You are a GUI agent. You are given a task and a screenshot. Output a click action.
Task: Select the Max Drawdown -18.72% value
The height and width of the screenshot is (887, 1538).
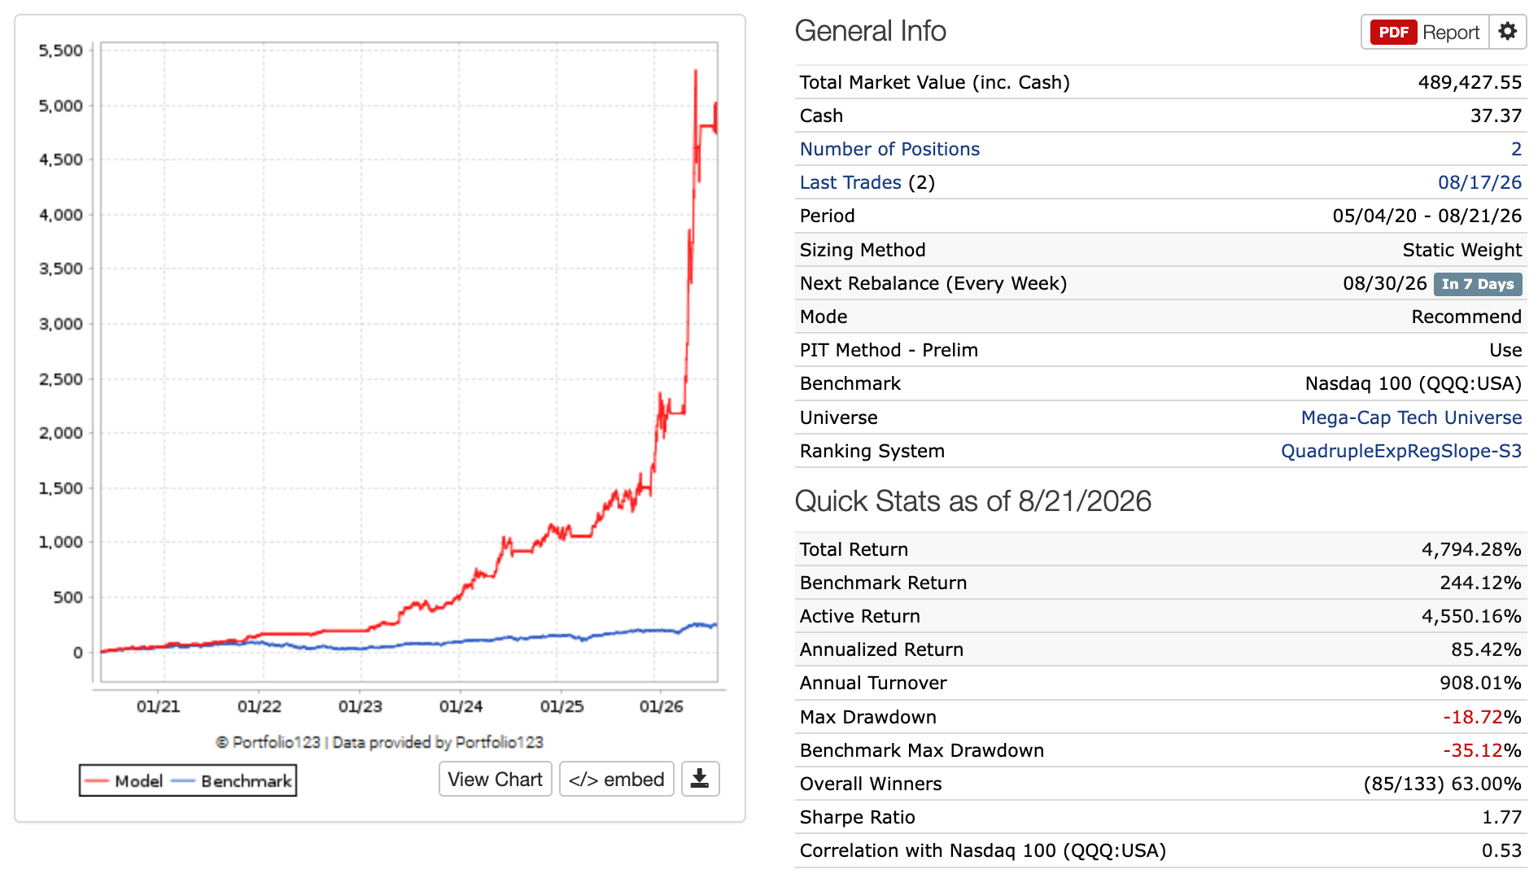[x=1482, y=717]
